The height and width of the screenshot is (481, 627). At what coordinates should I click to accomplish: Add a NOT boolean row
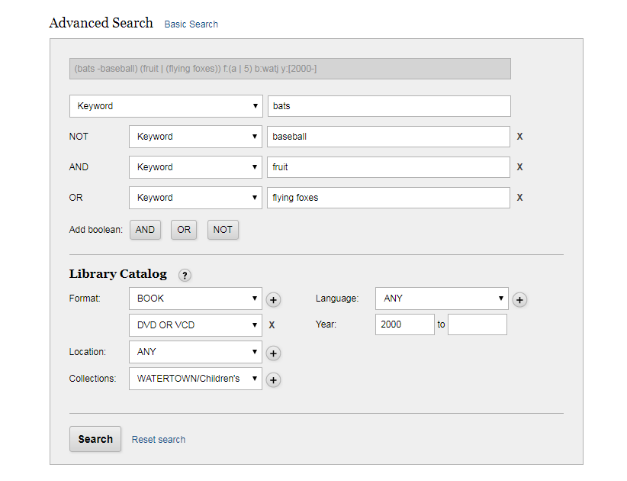click(x=223, y=230)
